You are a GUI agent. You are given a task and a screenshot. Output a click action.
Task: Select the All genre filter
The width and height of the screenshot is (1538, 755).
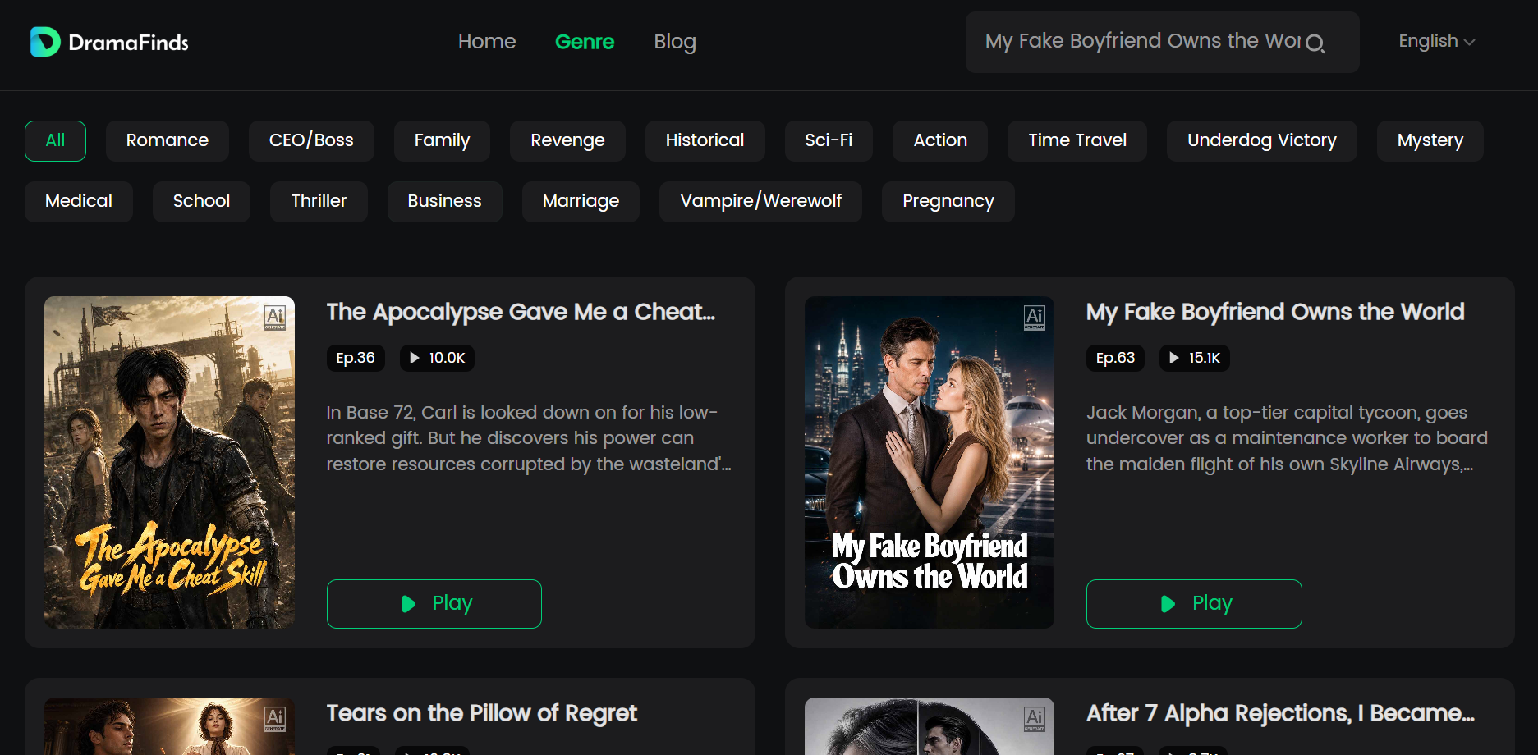click(55, 141)
